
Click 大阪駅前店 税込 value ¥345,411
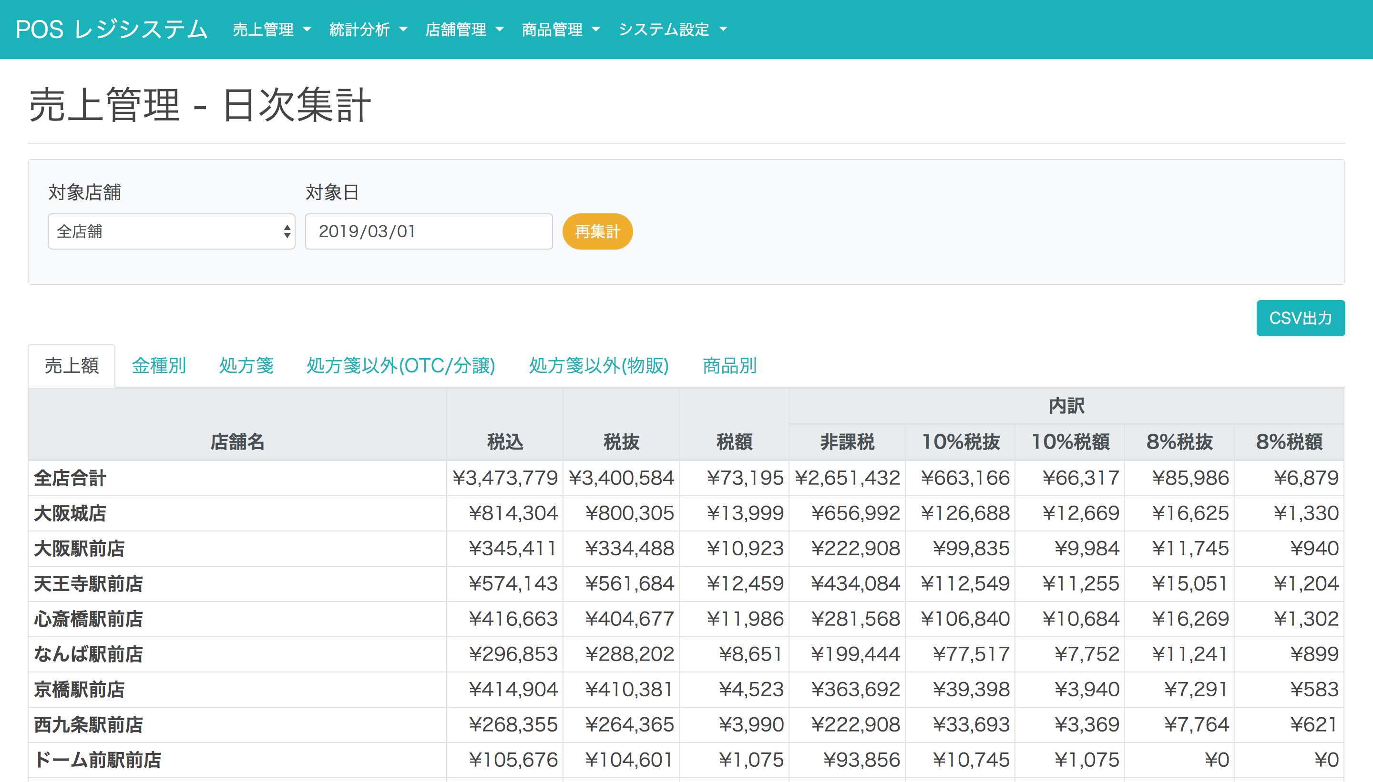click(513, 548)
